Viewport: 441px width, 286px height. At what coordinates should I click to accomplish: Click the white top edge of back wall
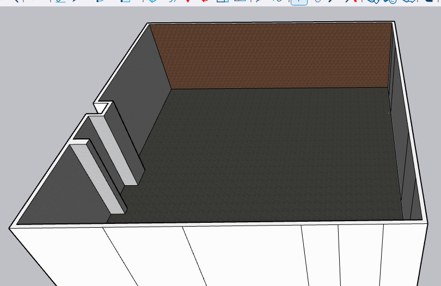[x=272, y=23]
